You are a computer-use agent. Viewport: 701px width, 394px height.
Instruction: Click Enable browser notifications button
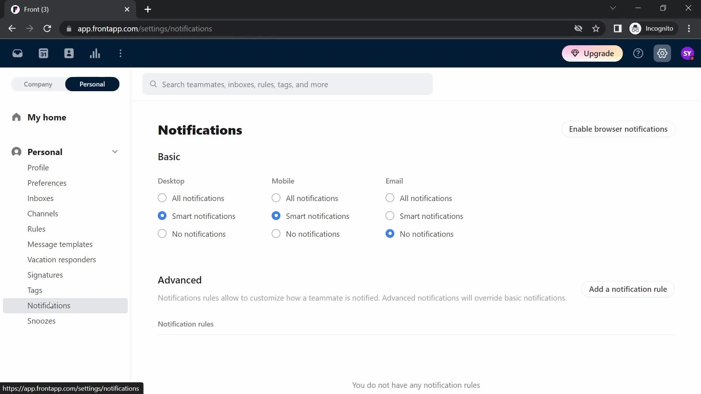coord(618,129)
